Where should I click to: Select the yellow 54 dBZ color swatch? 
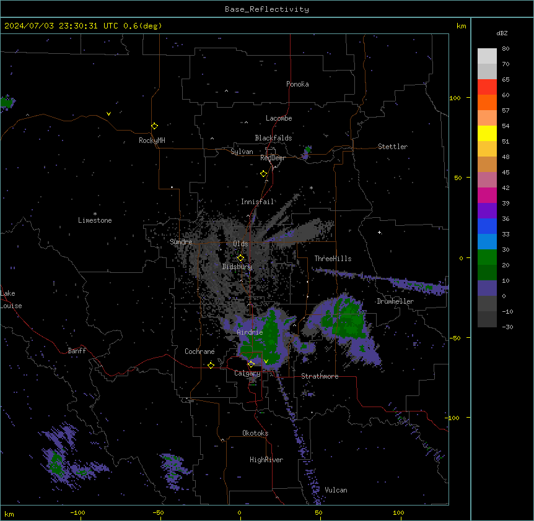487,133
